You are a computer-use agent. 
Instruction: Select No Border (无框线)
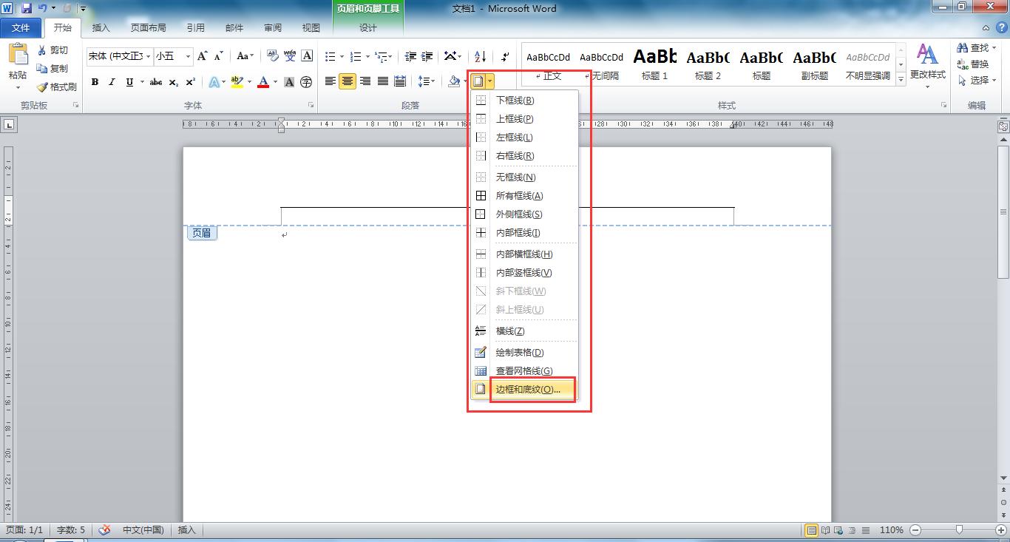[x=524, y=177]
